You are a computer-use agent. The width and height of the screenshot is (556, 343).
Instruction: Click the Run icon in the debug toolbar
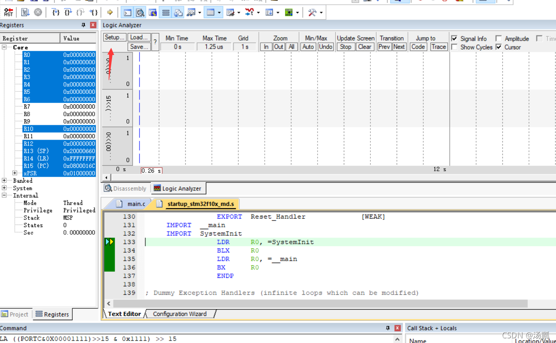(x=25, y=12)
